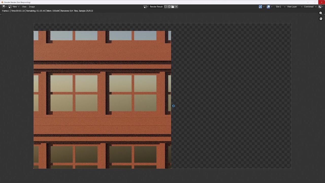This screenshot has width=325, height=183.
Task: Click the zoom magnifier gizmo
Action: point(321,13)
